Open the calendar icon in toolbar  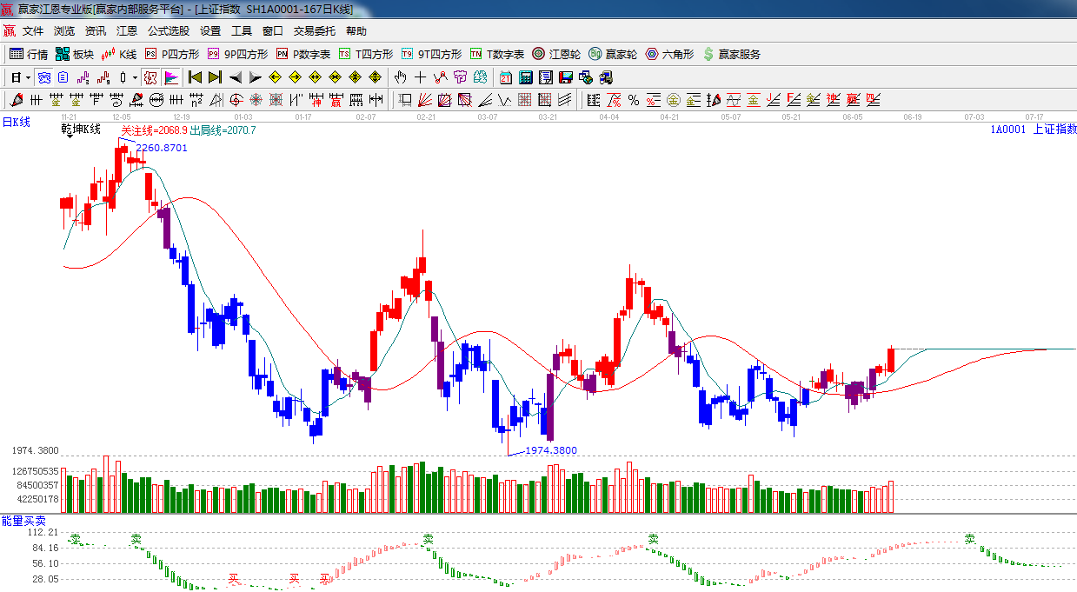pyautogui.click(x=505, y=77)
